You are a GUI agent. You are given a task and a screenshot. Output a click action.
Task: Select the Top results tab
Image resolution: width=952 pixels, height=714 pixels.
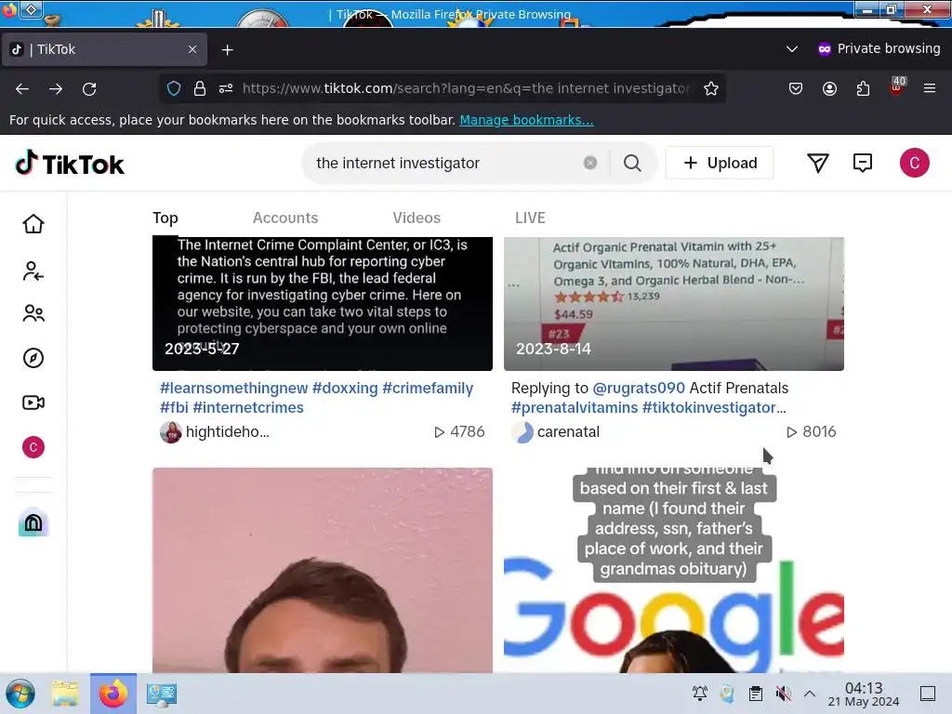click(x=165, y=218)
